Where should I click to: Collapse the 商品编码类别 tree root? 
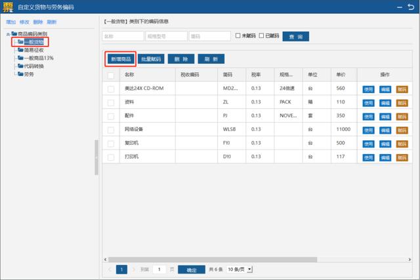7,33
